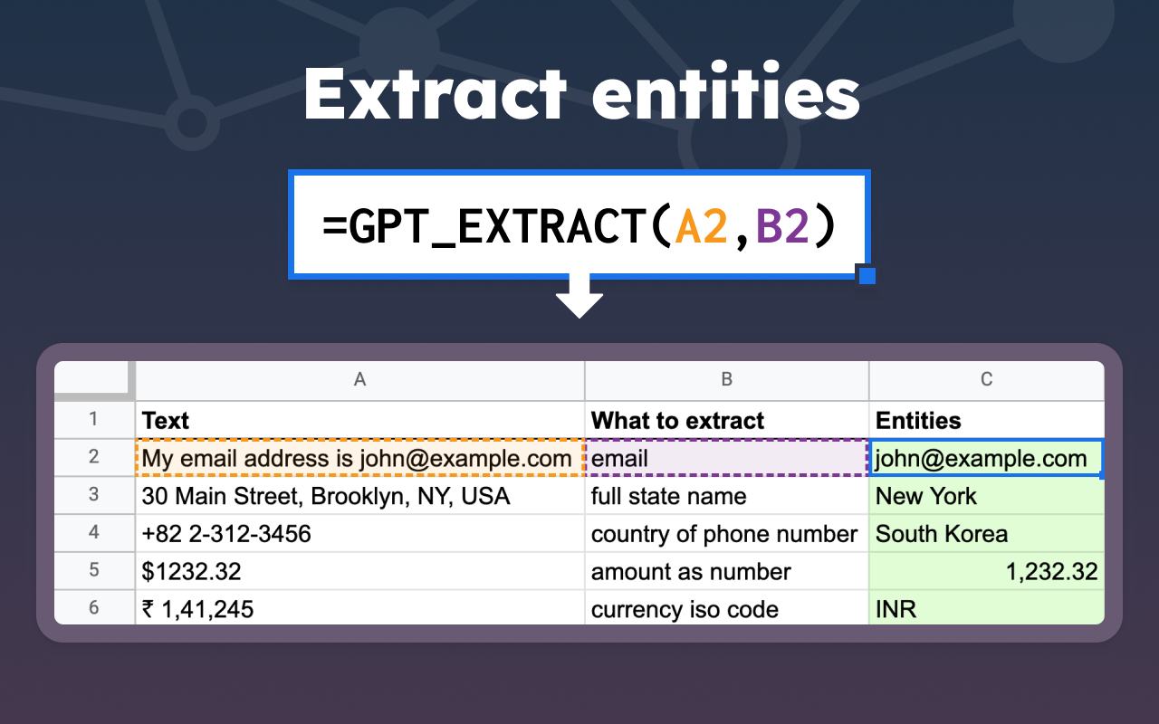
Task: Click the select-all corner box of the sheet
Action: 94,380
